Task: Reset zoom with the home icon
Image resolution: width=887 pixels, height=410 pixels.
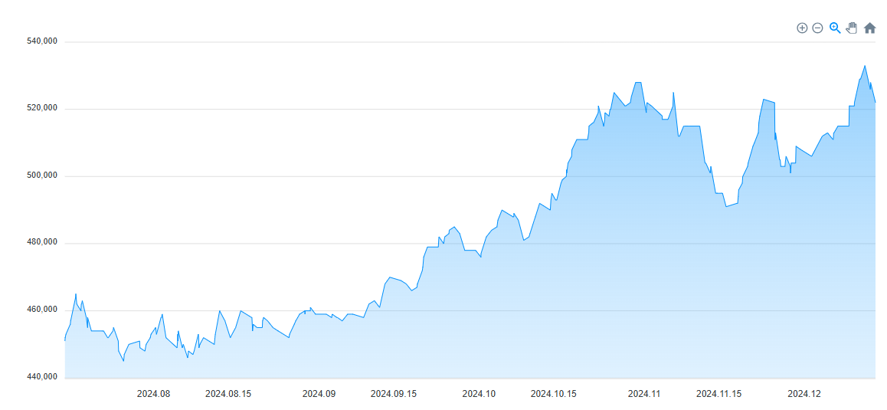Action: click(869, 28)
